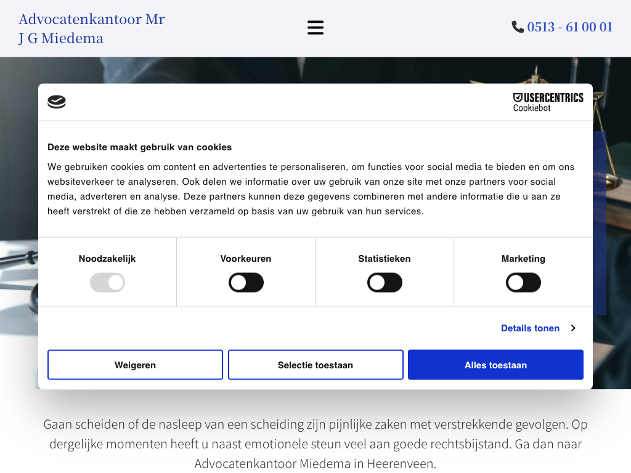Toggle the Noodzakelijk cookies switch
The width and height of the screenshot is (631, 473).
pyautogui.click(x=107, y=283)
